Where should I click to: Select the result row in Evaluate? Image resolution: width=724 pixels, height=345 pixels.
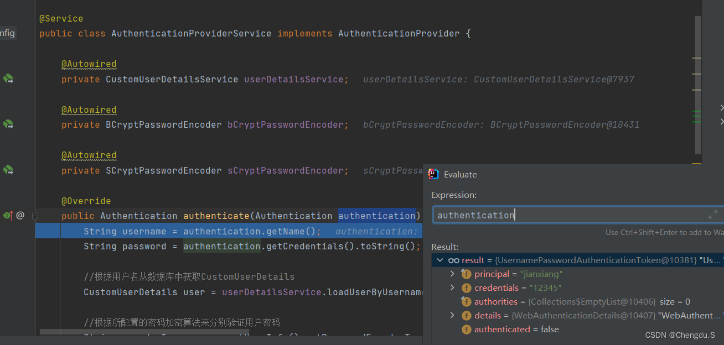577,260
